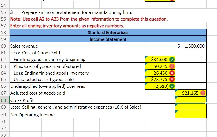Select the $21,165 cell
This screenshot has height=137, width=217.
coord(191,93)
